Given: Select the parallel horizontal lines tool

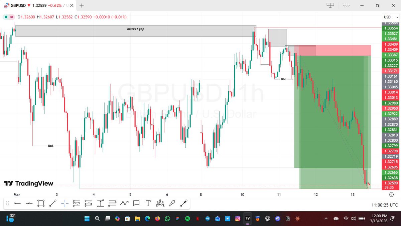Looking at the screenshot, I should click(x=112, y=203).
